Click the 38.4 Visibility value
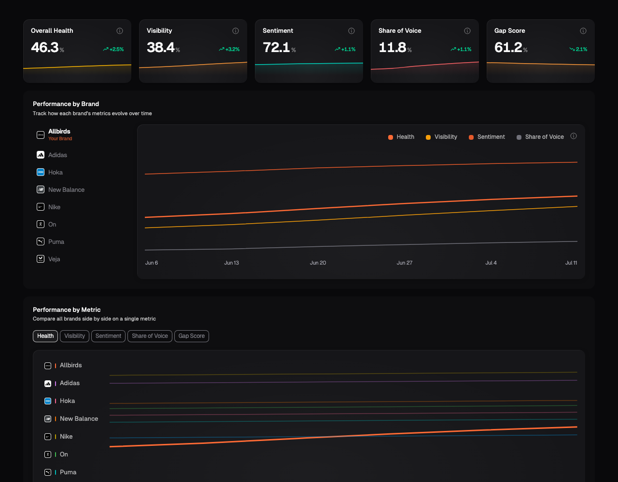 click(x=160, y=47)
